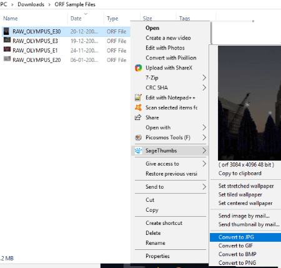Expand the Open with submenu arrow
The image size is (281, 268).
204,127
